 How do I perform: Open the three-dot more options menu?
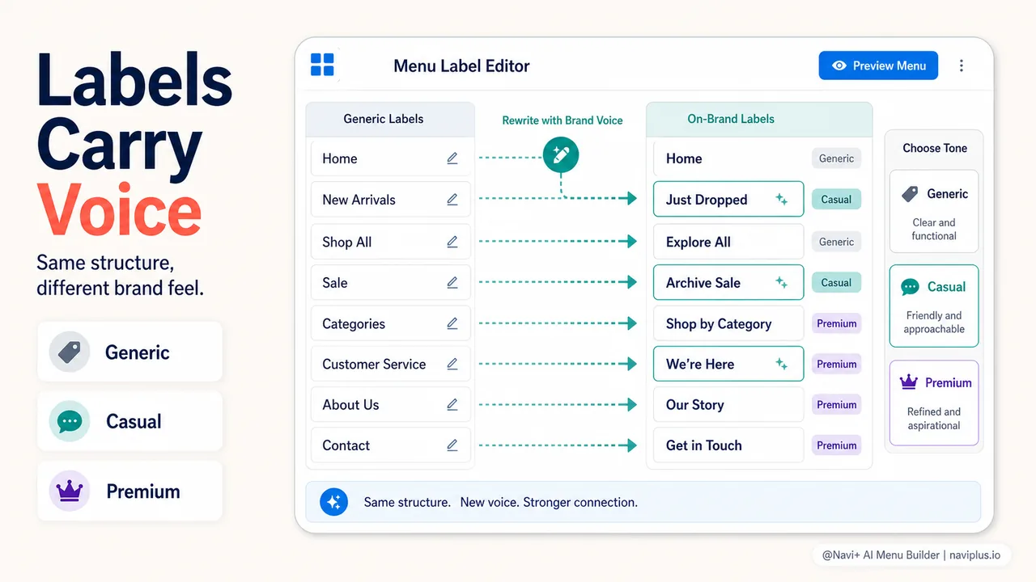962,65
